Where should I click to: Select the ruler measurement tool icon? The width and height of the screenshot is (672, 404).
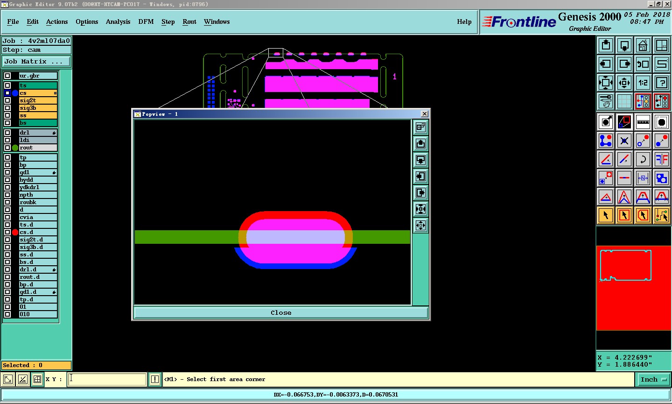click(x=643, y=122)
